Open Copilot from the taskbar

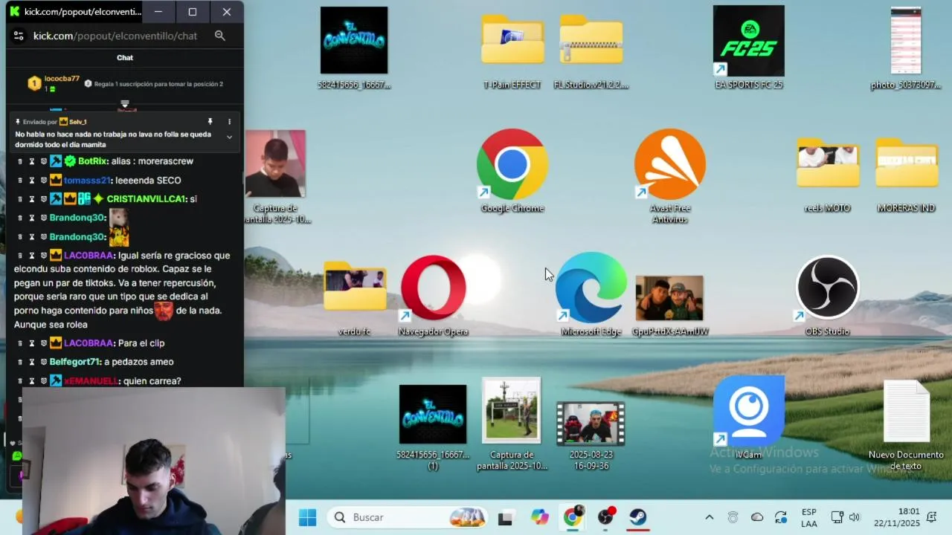point(539,517)
